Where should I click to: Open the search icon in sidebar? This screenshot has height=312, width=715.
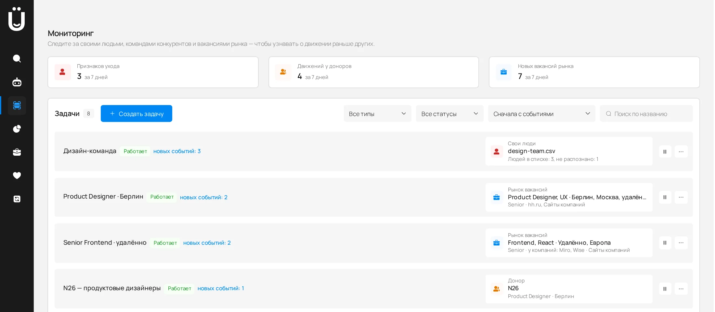click(x=17, y=58)
